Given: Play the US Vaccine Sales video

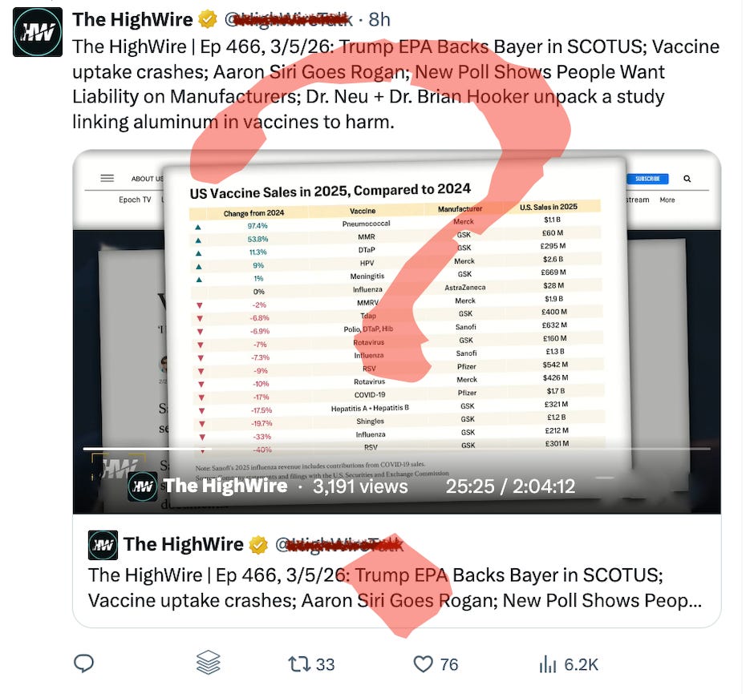Looking at the screenshot, I should 397,332.
